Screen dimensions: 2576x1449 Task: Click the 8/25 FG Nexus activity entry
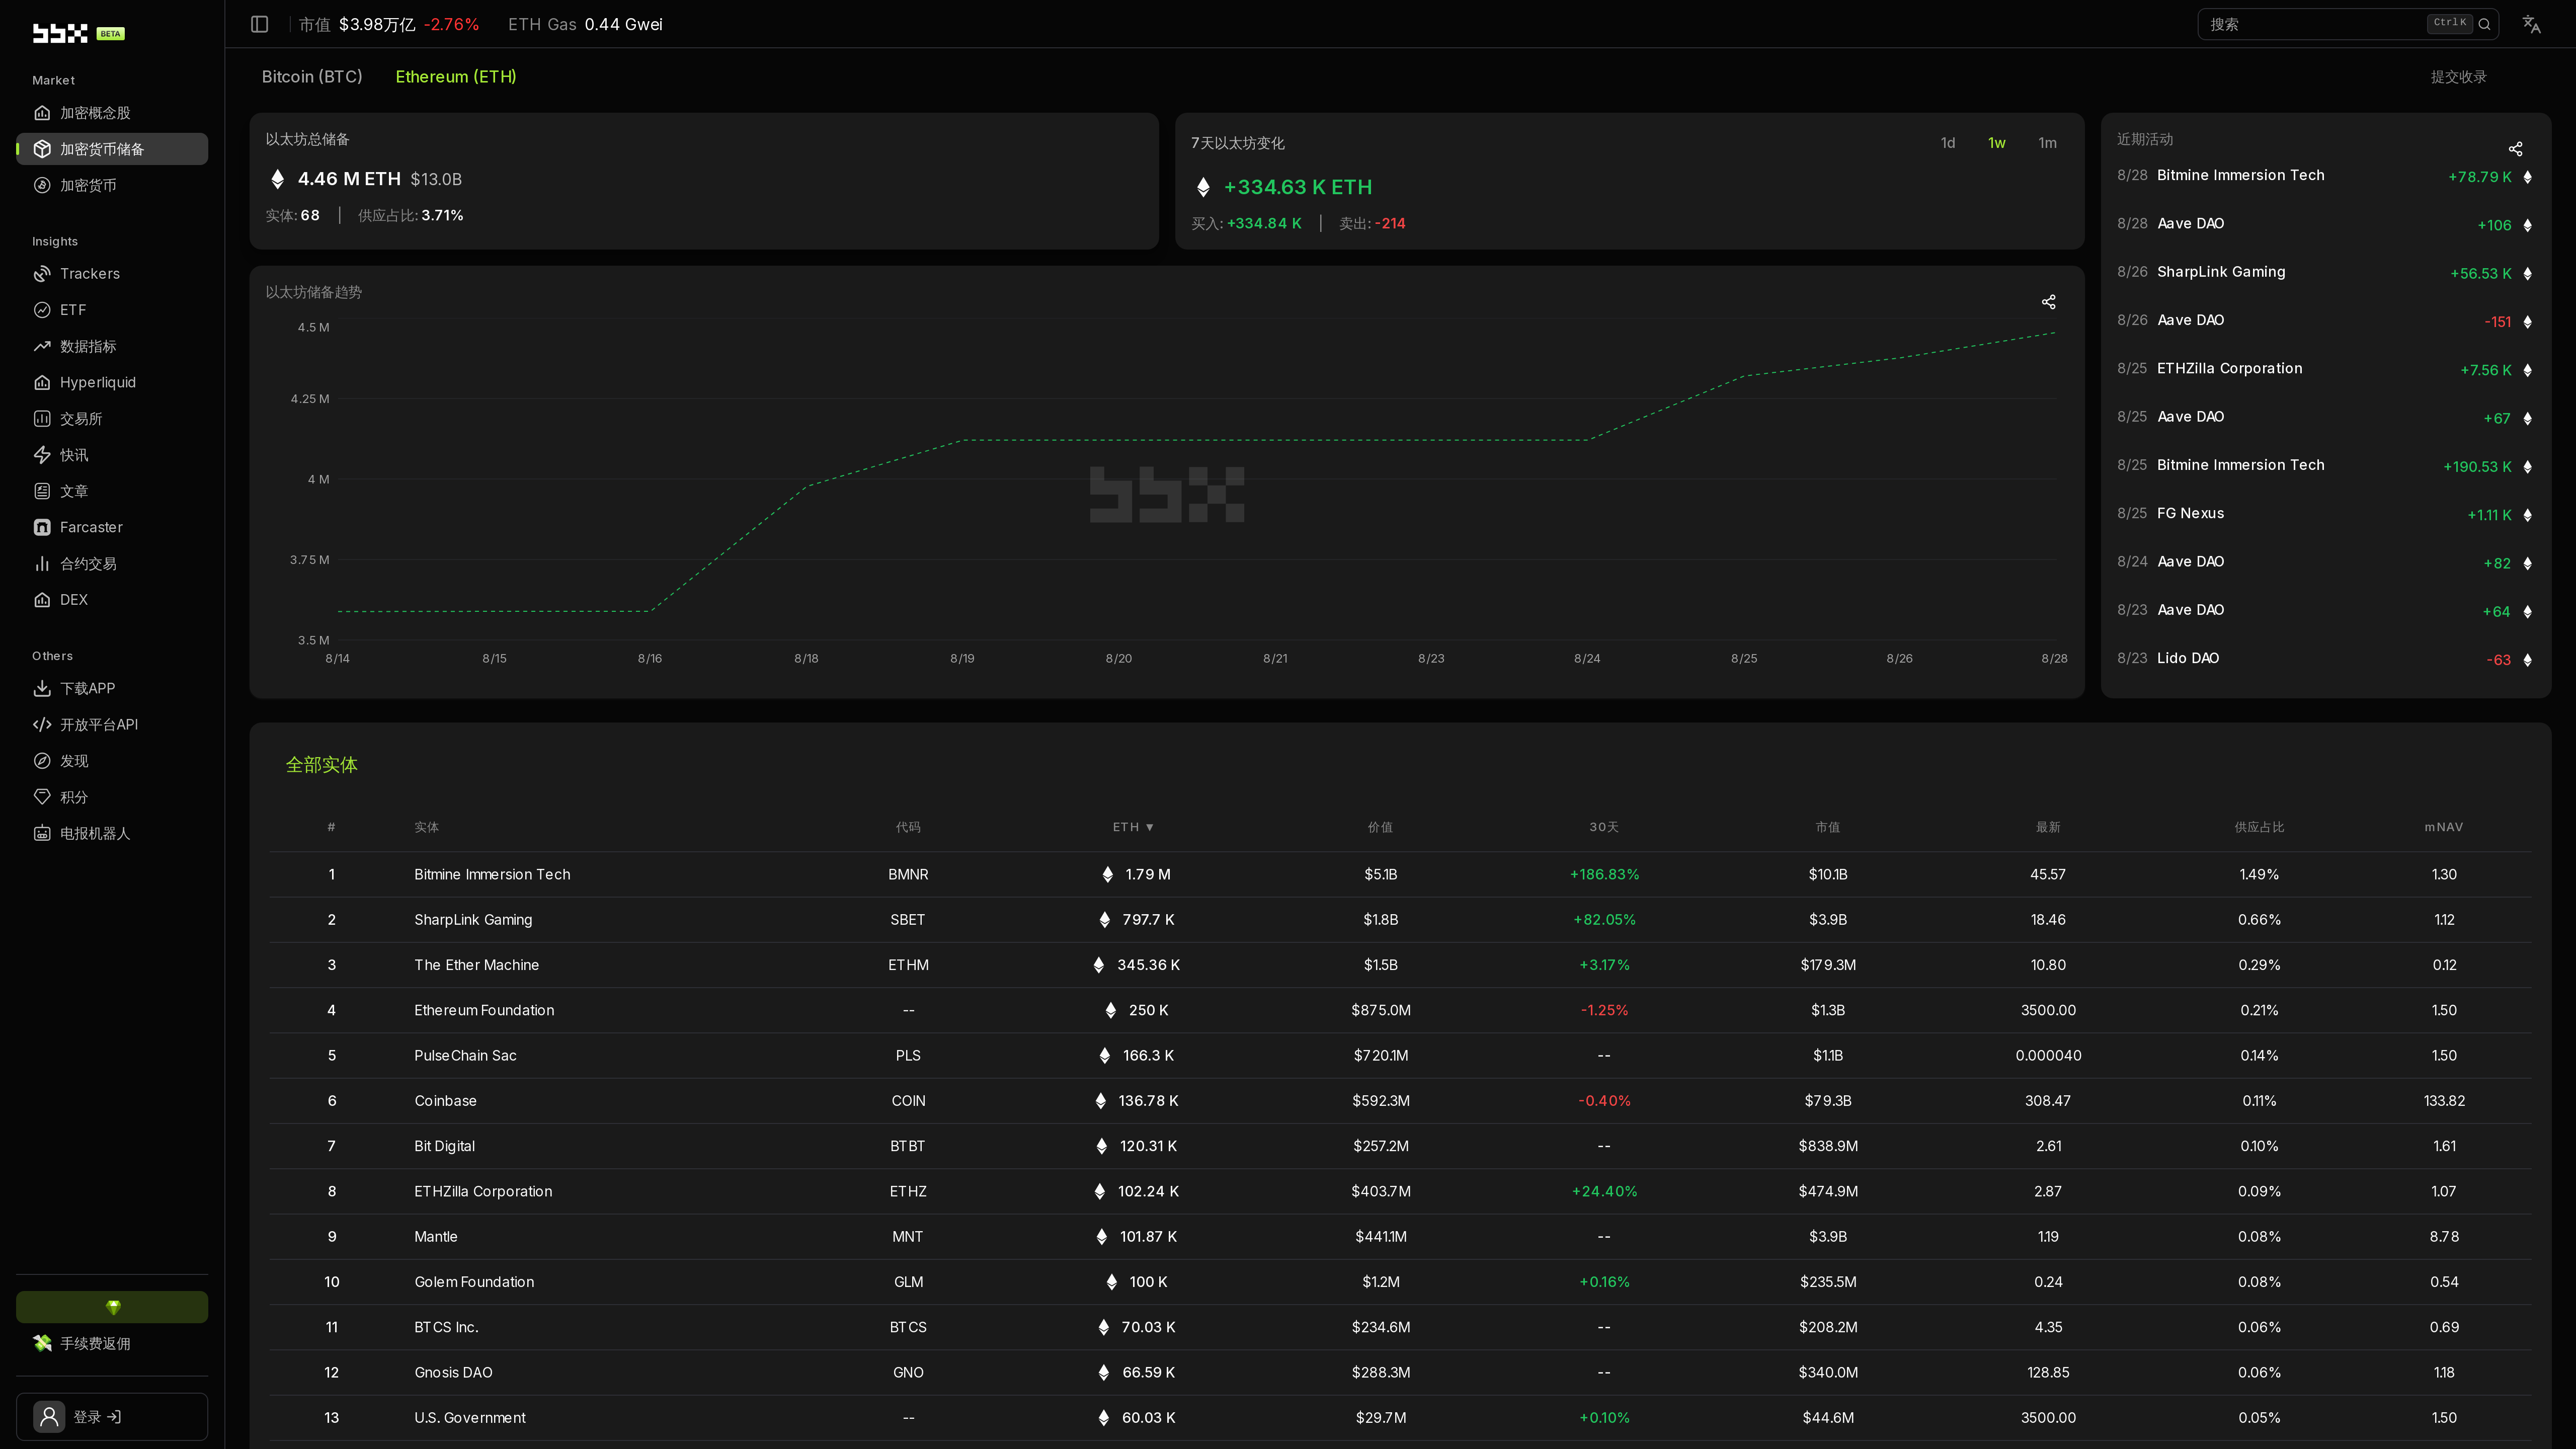pyautogui.click(x=2325, y=513)
